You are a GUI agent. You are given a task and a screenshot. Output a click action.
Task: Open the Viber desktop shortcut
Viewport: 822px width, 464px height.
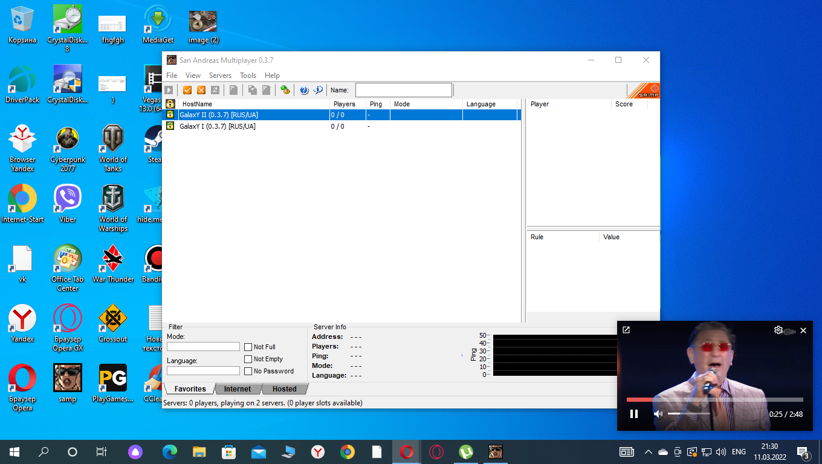67,204
